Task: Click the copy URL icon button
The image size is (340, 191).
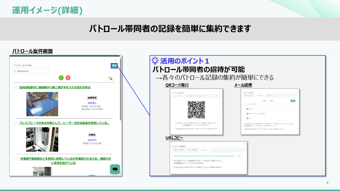Action: [x=239, y=156]
